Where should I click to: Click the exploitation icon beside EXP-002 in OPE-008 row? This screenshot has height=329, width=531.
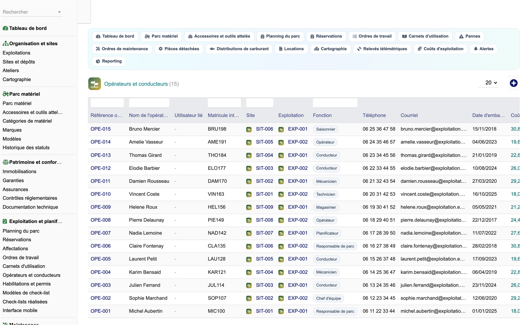[x=281, y=221]
